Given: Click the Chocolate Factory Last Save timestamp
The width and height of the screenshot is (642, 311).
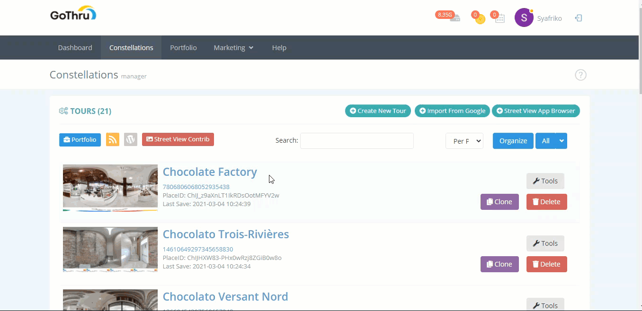Looking at the screenshot, I should [x=206, y=204].
